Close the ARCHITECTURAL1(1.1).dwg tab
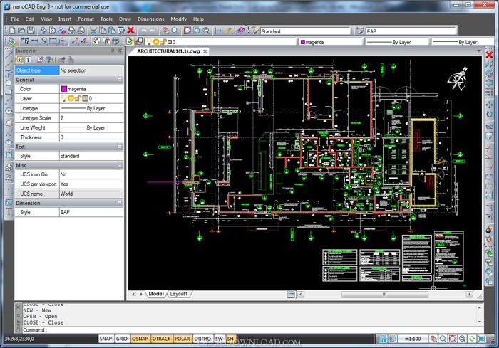The width and height of the screenshot is (499, 348). [x=205, y=51]
